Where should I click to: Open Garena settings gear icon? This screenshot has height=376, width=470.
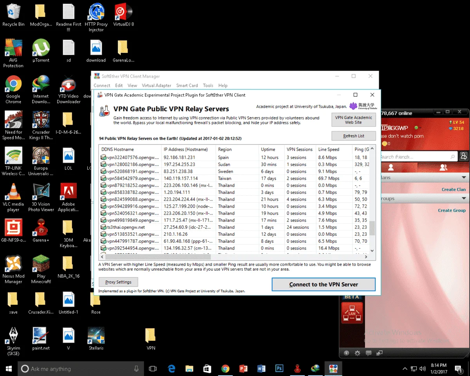[357, 353]
